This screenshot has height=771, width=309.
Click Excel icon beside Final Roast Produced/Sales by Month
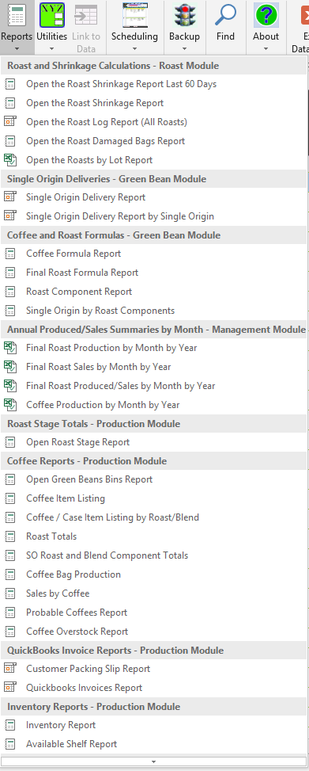10,385
